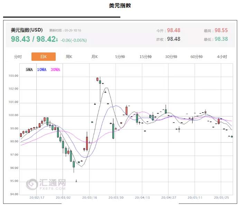
Task: Open the 周K weekly chart tab
Action: click(x=69, y=57)
